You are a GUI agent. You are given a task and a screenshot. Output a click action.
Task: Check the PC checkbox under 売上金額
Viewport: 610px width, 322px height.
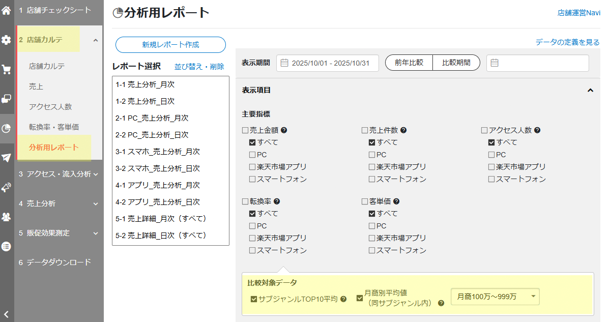click(252, 155)
